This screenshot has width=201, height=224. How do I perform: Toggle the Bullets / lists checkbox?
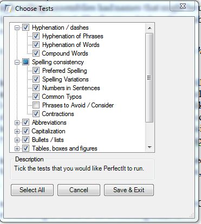(25, 140)
